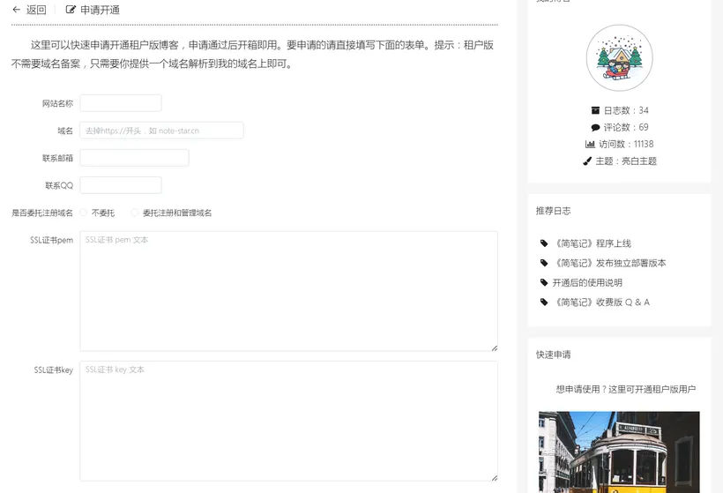Click tag icon beside 发布独立部署版本

coord(544,264)
